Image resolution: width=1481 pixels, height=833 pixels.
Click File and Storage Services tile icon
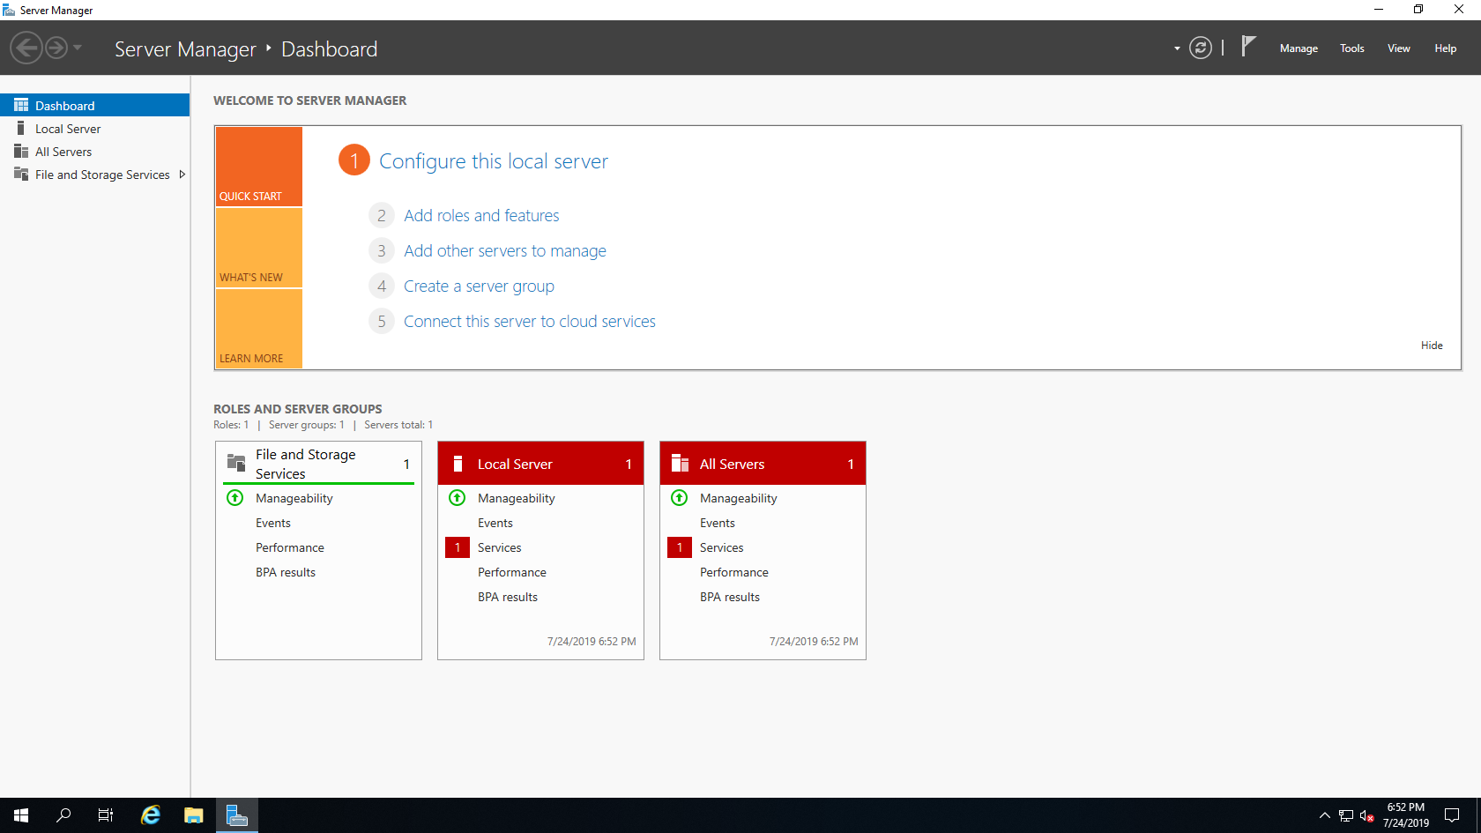tap(236, 463)
